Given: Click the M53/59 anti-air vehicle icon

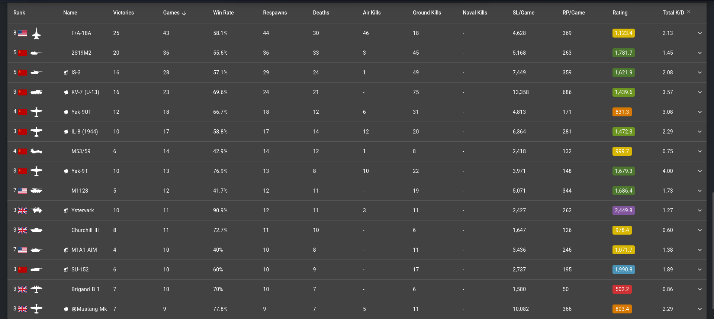Looking at the screenshot, I should pos(36,151).
